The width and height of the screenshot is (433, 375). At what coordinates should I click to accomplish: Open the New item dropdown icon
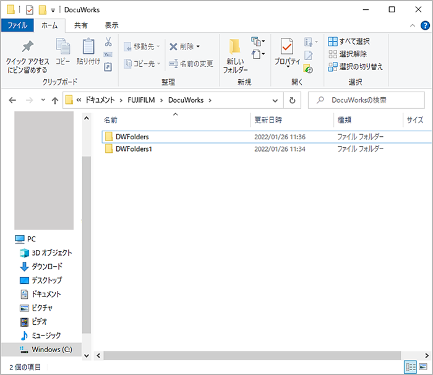pyautogui.click(x=258, y=41)
